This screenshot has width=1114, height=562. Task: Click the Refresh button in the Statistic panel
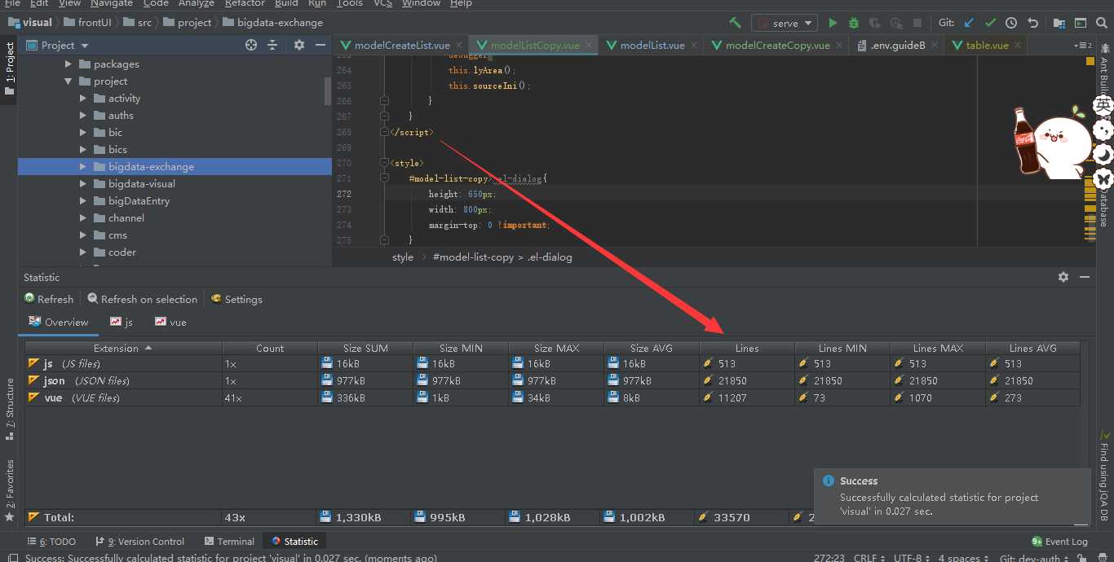click(x=49, y=299)
